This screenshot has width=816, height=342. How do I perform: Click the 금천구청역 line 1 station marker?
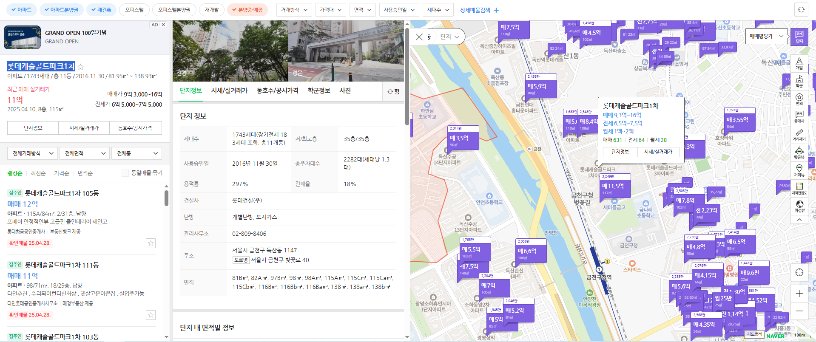599,269
